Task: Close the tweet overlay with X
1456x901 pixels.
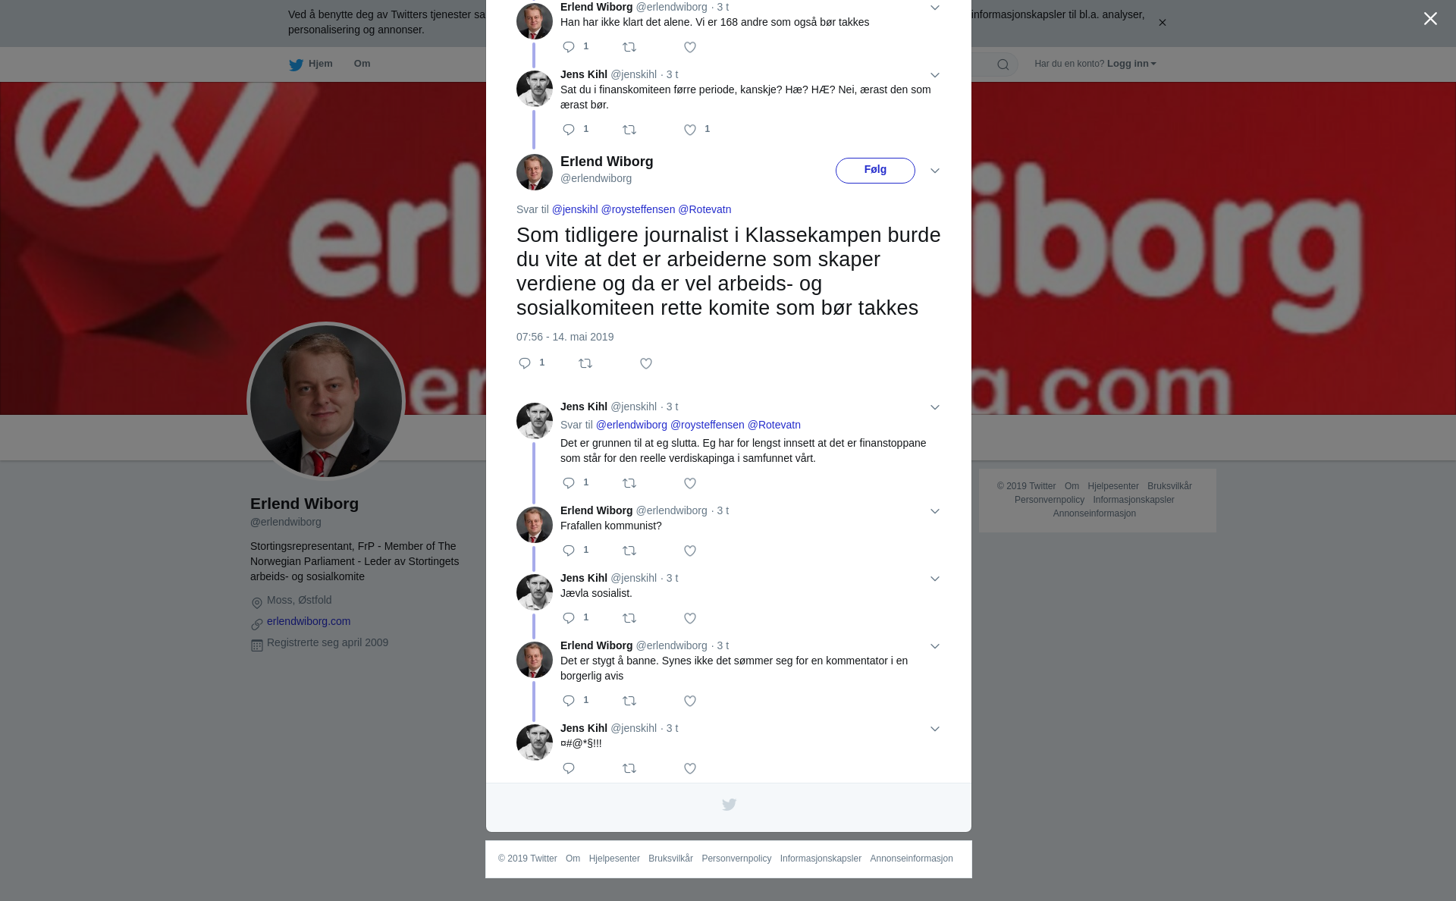Action: [1430, 19]
